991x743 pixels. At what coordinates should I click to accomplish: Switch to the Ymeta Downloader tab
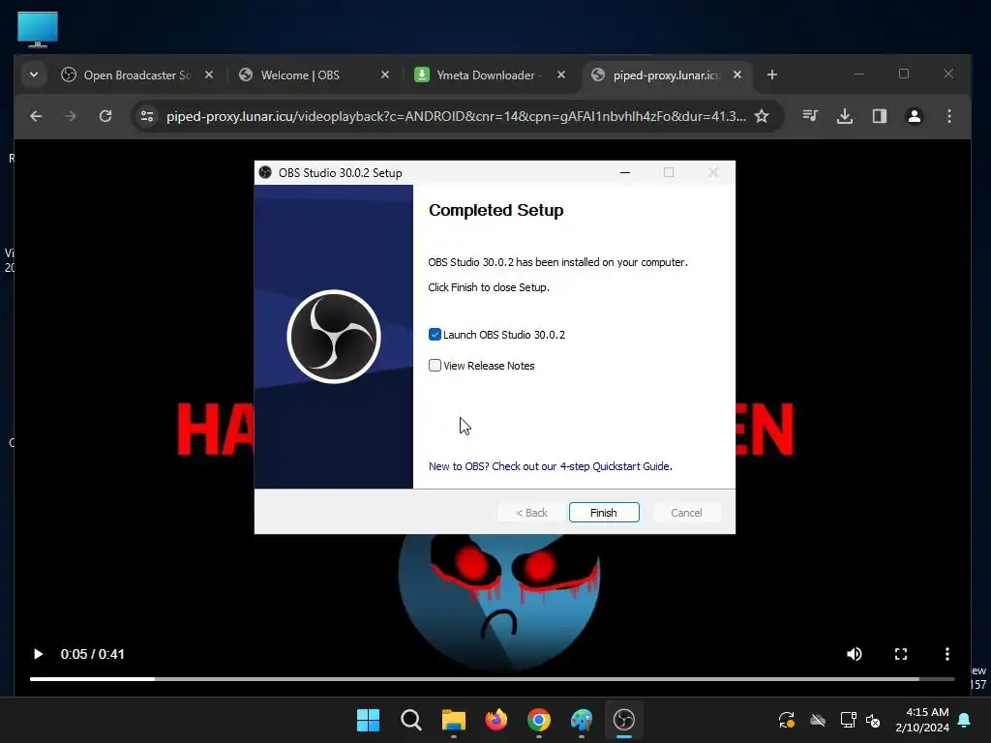(487, 74)
